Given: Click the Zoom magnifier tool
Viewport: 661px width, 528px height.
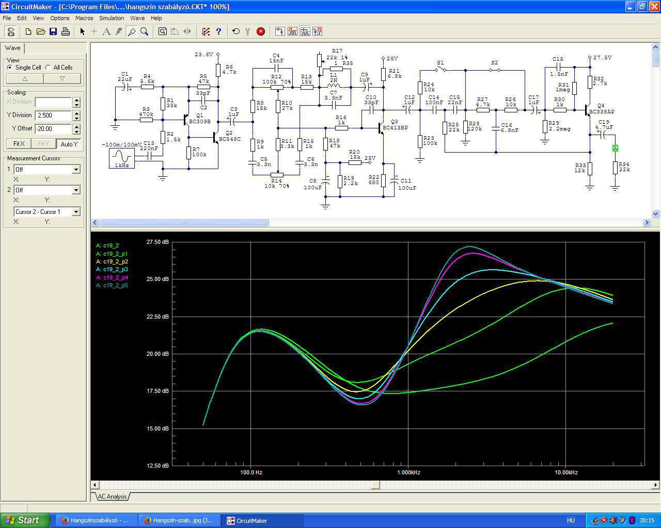Looking at the screenshot, I should click(x=145, y=31).
